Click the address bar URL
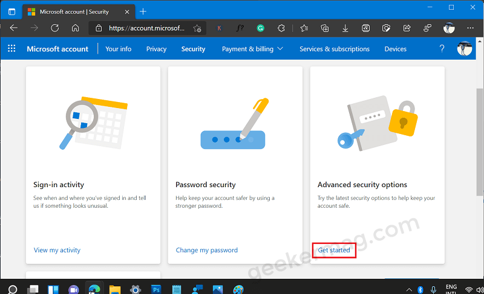Screen dimensions: 484x294 coord(146,28)
